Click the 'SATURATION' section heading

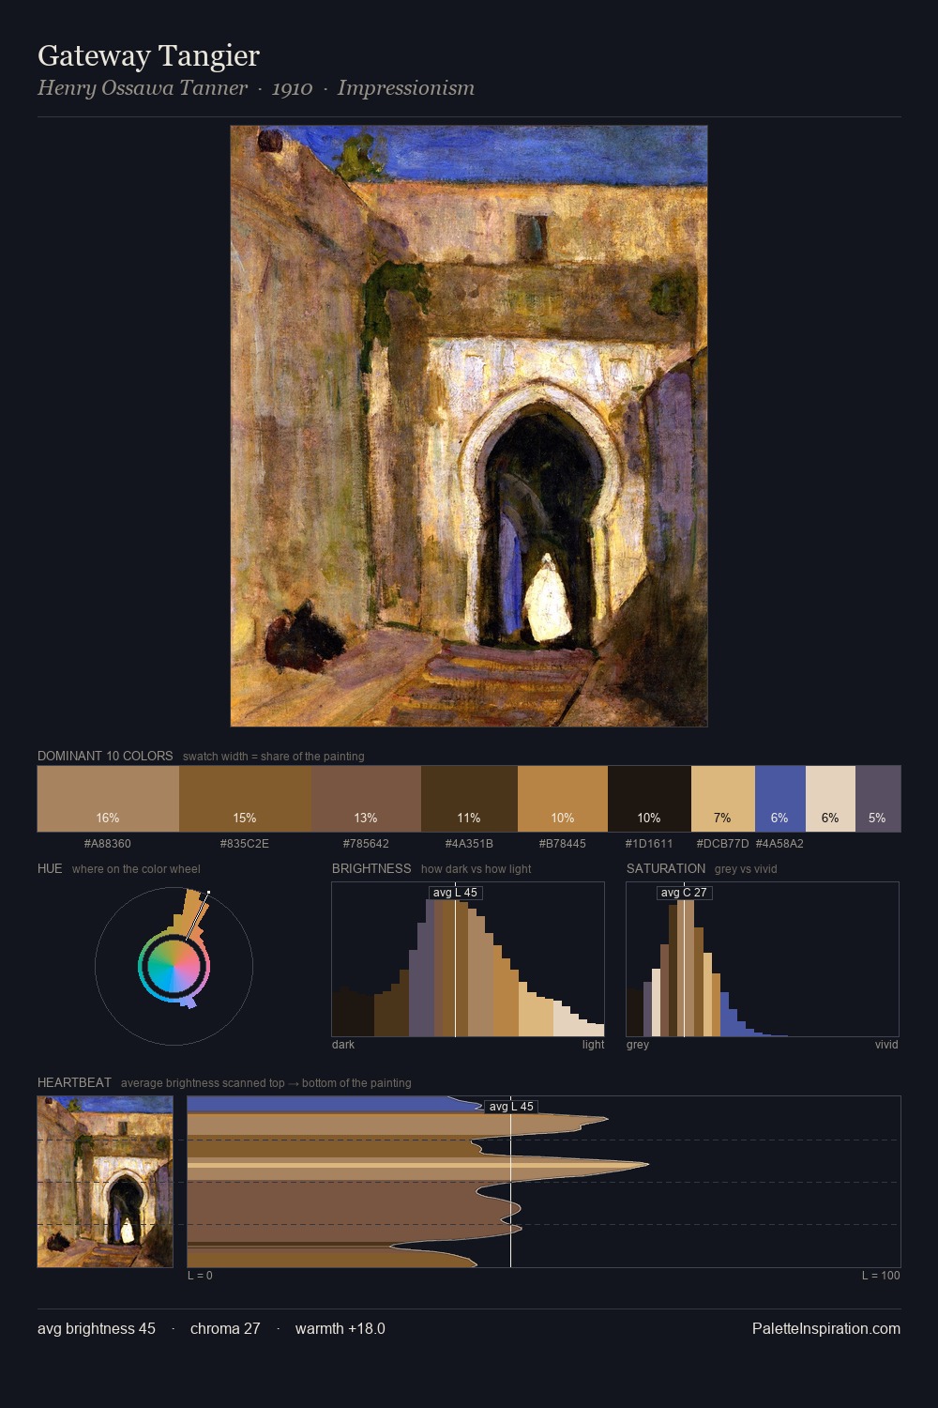pos(666,868)
